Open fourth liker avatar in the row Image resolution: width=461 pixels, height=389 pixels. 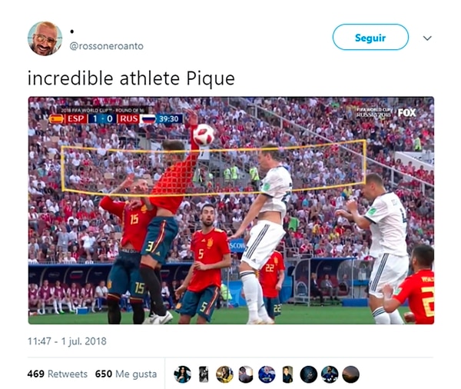pyautogui.click(x=246, y=374)
